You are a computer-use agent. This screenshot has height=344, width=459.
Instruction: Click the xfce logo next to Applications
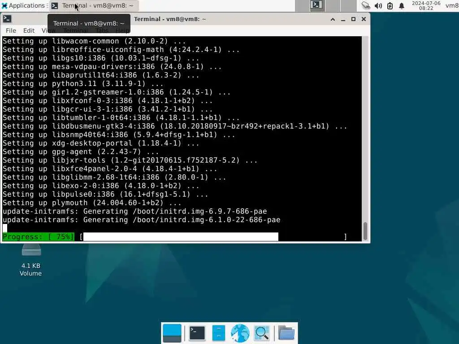pos(4,5)
